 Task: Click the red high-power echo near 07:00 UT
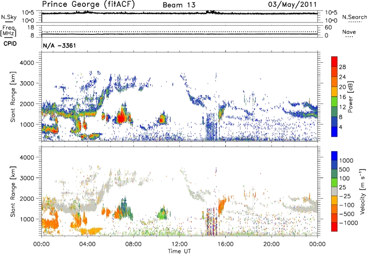pyautogui.click(x=121, y=118)
